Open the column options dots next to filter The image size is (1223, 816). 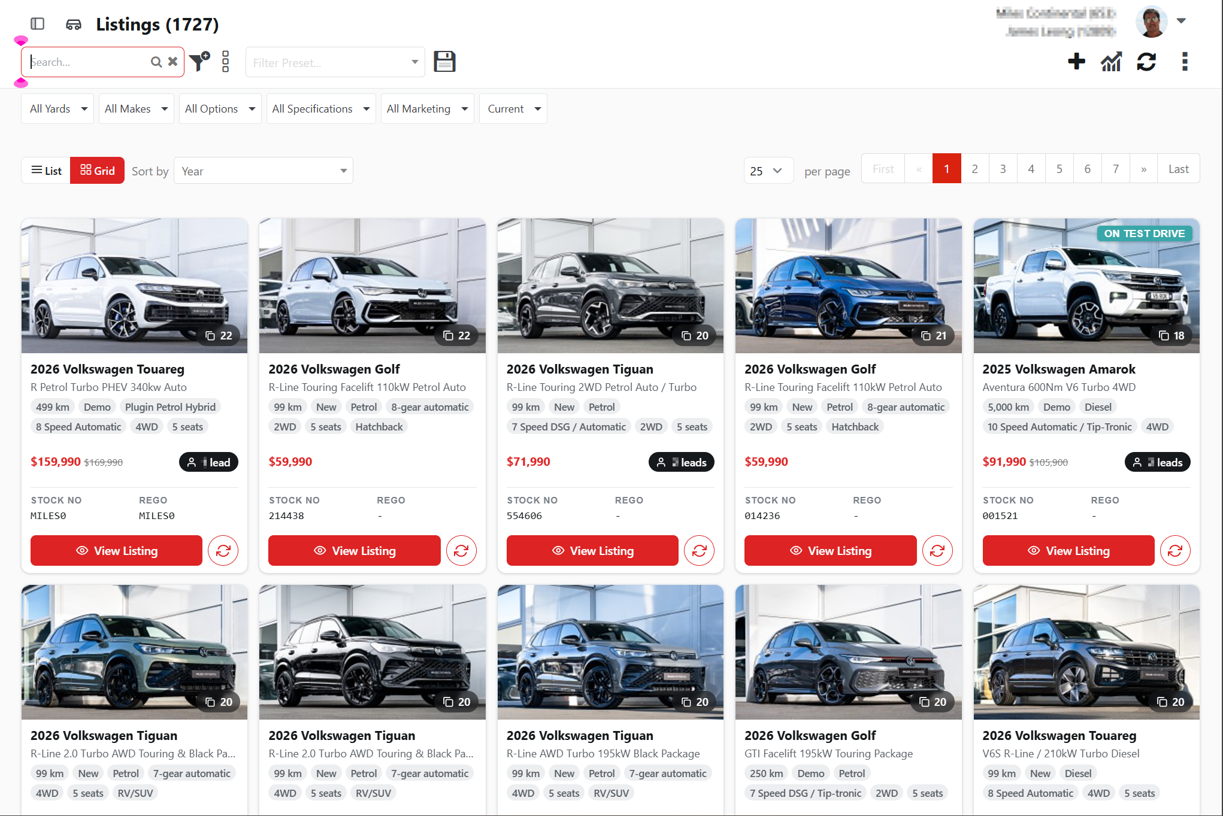226,62
